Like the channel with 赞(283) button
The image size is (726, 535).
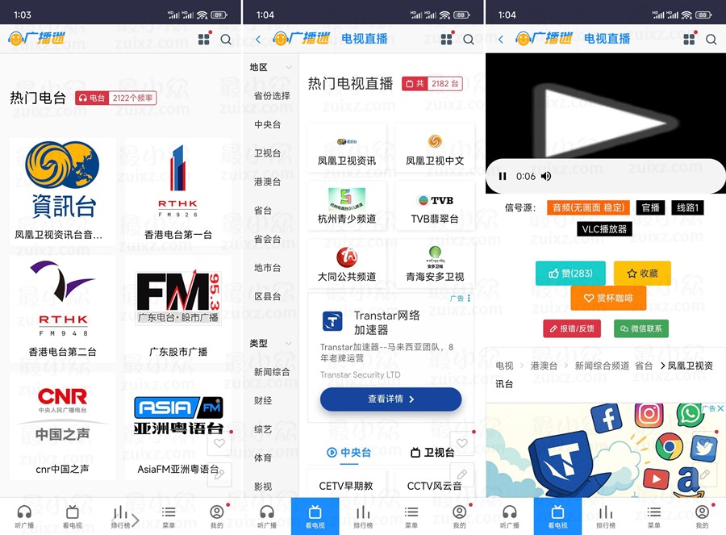pos(570,274)
